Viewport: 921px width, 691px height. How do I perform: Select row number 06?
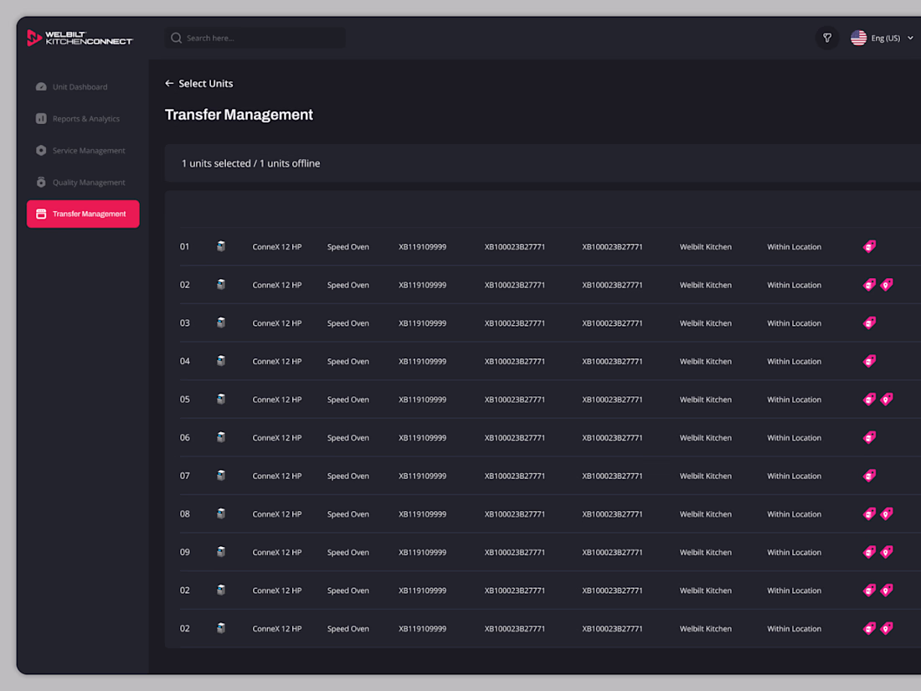(184, 438)
